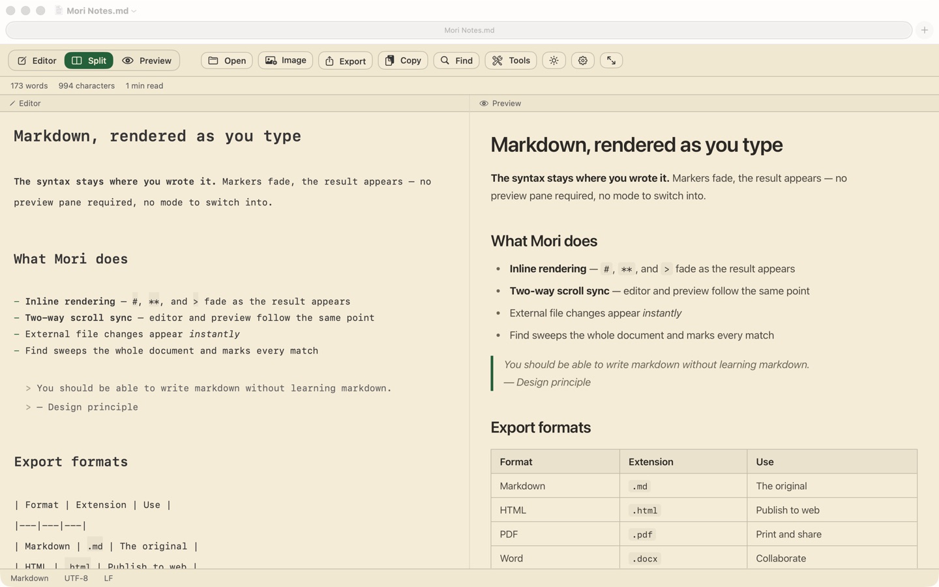Viewport: 939px width, 587px height.
Task: Insert an image using the Image button
Action: [286, 61]
